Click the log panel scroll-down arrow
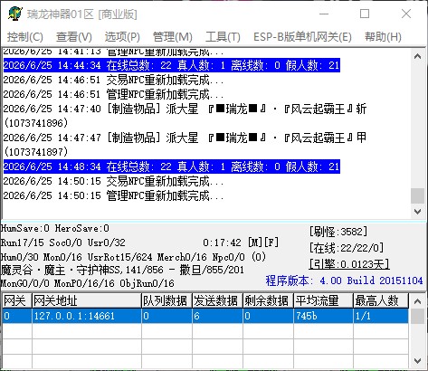Screen dimensions: 428x371 417,212
